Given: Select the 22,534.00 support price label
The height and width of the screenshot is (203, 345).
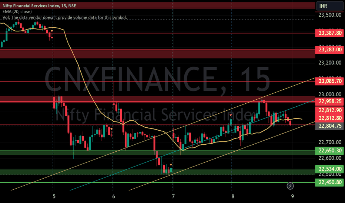Looking at the screenshot, I should (x=329, y=169).
